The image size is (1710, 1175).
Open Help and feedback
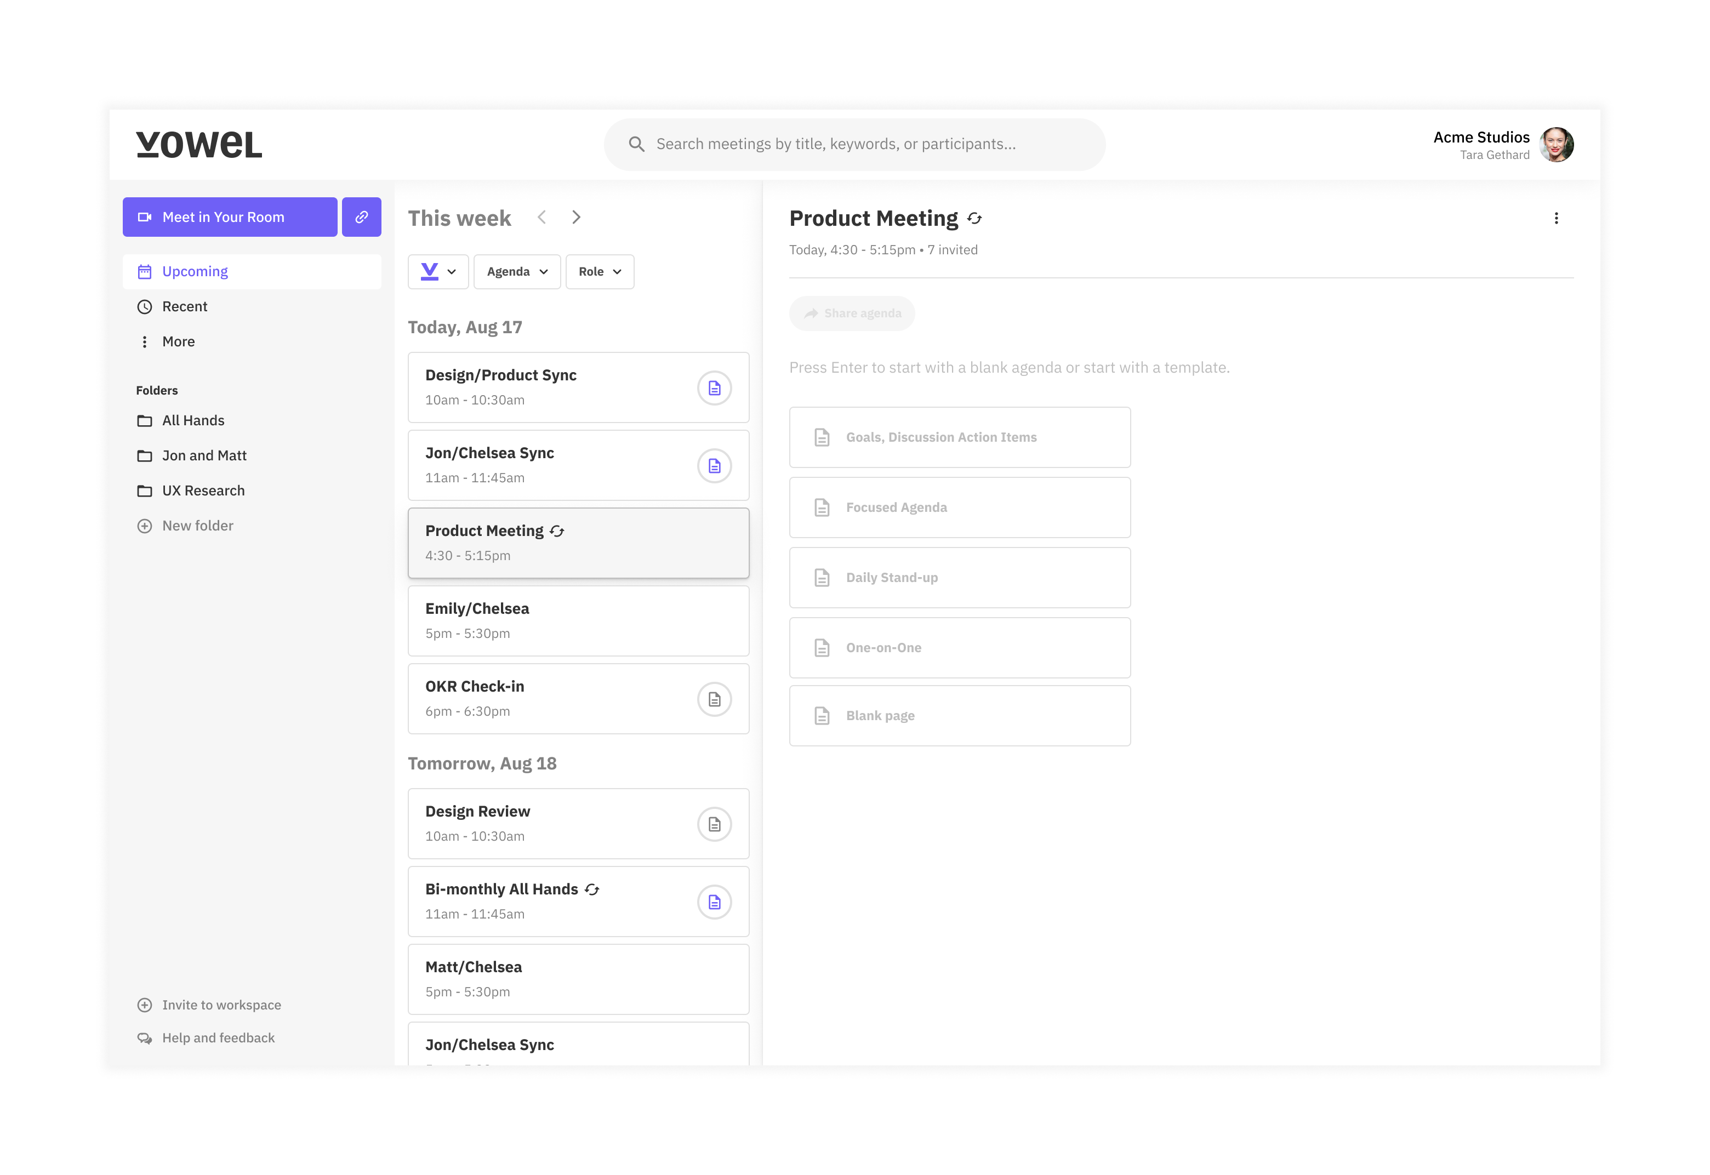[x=206, y=1038]
